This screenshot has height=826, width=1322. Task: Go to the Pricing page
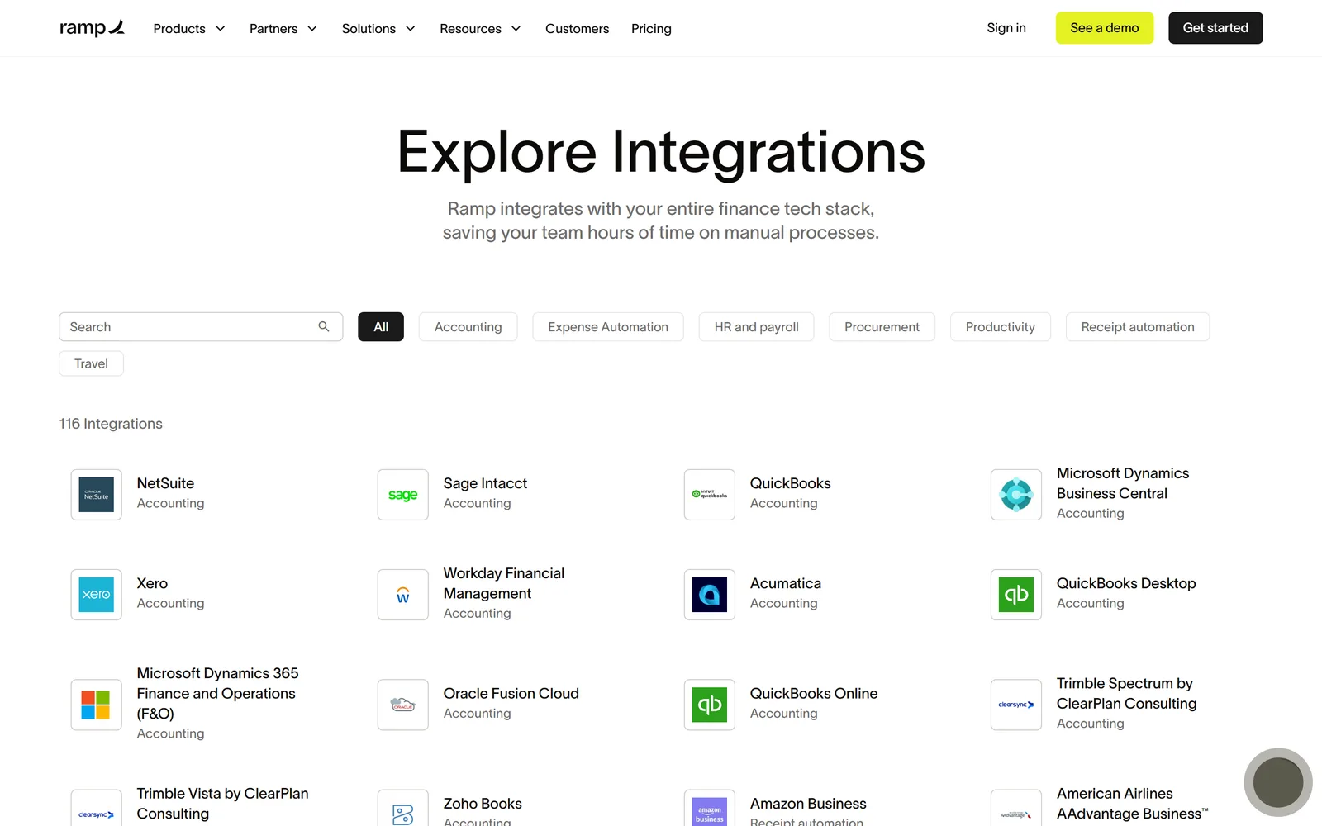(x=651, y=28)
